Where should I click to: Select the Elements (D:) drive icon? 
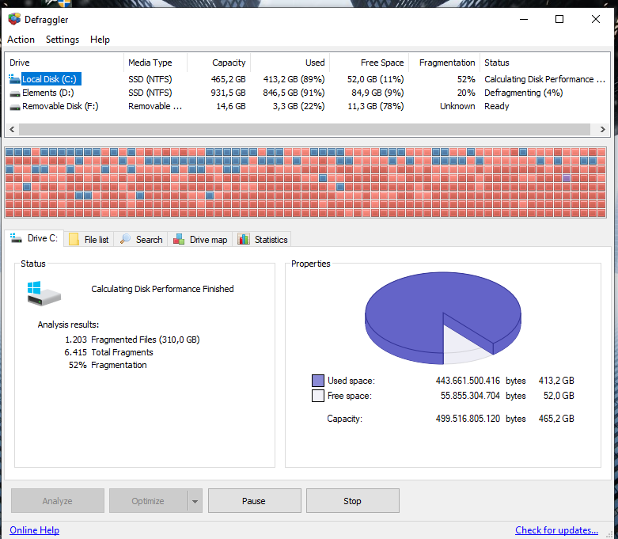[x=15, y=93]
